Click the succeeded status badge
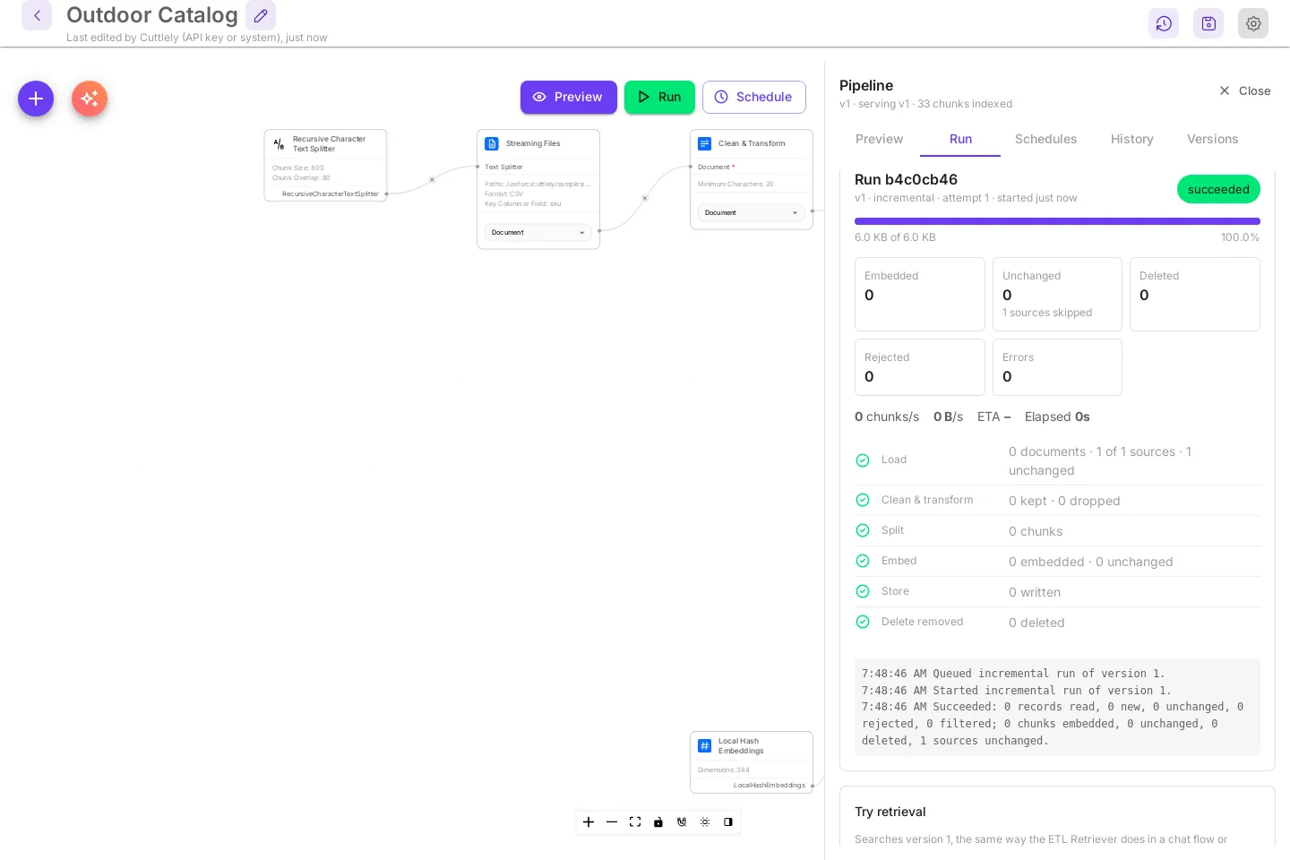The height and width of the screenshot is (860, 1290). coord(1218,189)
